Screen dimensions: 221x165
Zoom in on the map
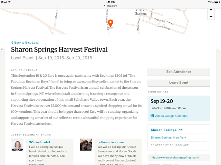pyautogui.click(x=211, y=10)
